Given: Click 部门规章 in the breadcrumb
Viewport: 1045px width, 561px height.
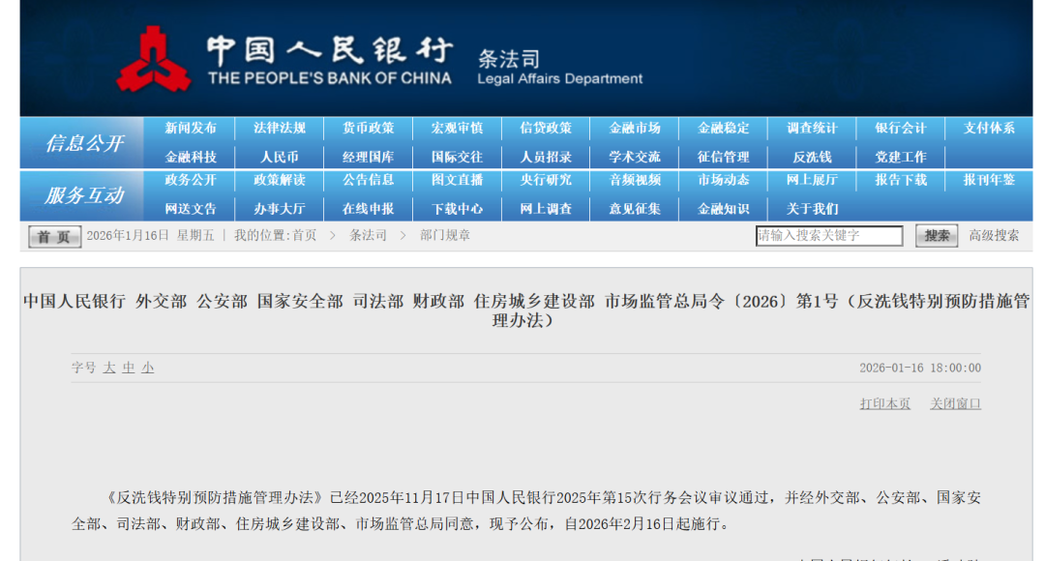Looking at the screenshot, I should click(445, 236).
